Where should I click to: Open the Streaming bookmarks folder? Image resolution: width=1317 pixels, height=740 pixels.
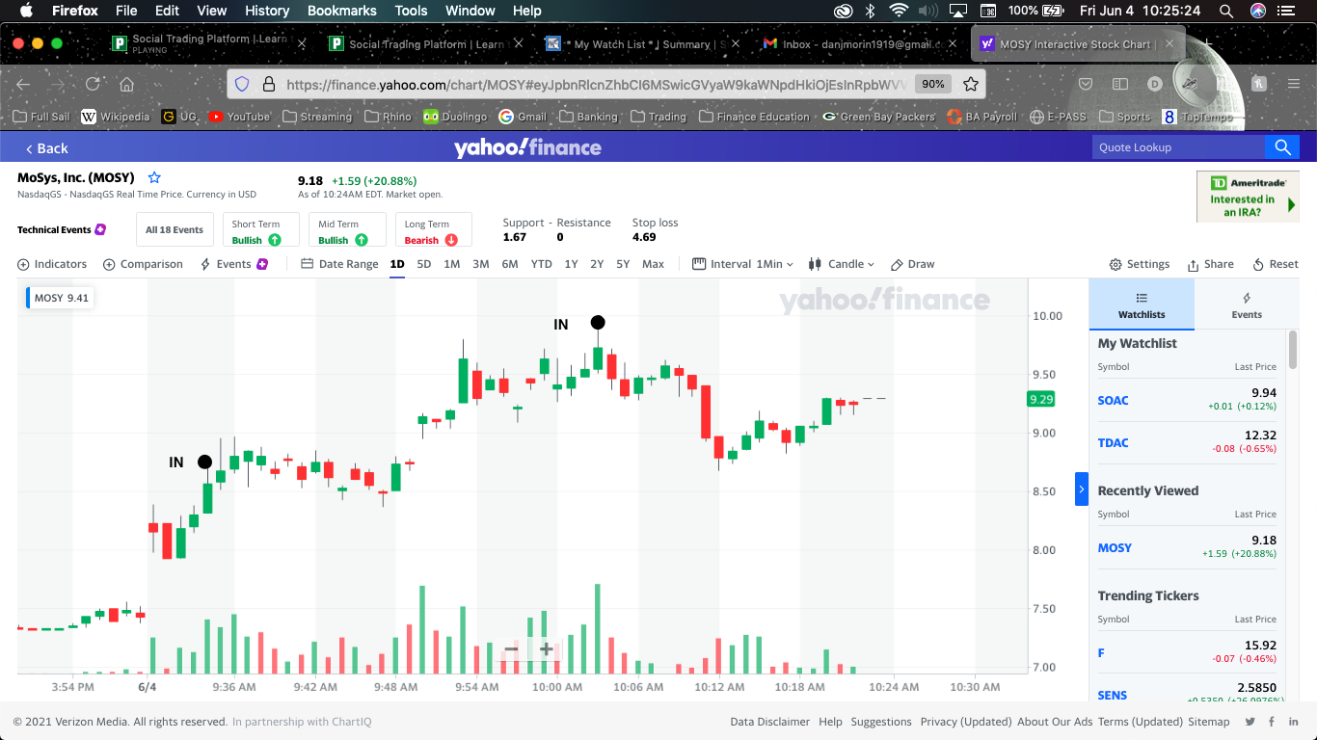(317, 117)
